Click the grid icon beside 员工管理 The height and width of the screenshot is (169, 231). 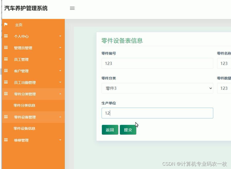(6, 59)
